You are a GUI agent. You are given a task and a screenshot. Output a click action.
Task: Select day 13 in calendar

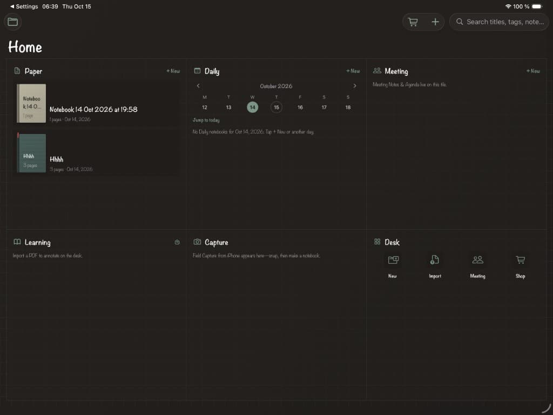click(x=228, y=108)
